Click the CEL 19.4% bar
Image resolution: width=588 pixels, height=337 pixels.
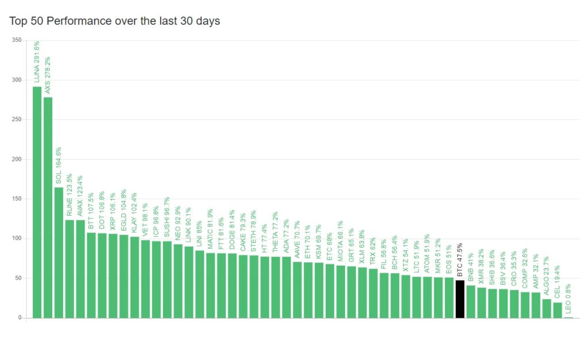click(x=558, y=310)
